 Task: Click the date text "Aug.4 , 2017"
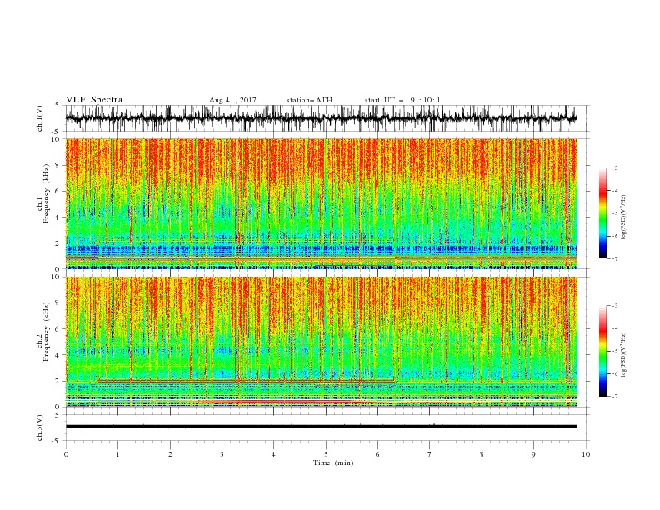232,100
